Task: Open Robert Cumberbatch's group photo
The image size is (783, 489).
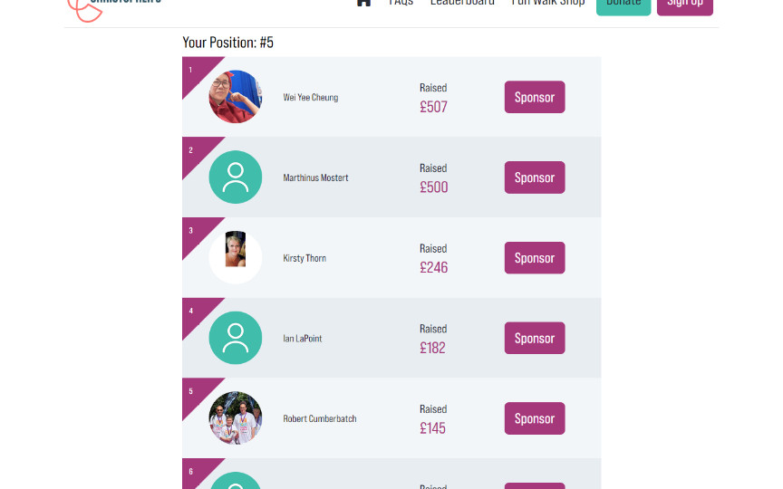Action: coord(235,418)
